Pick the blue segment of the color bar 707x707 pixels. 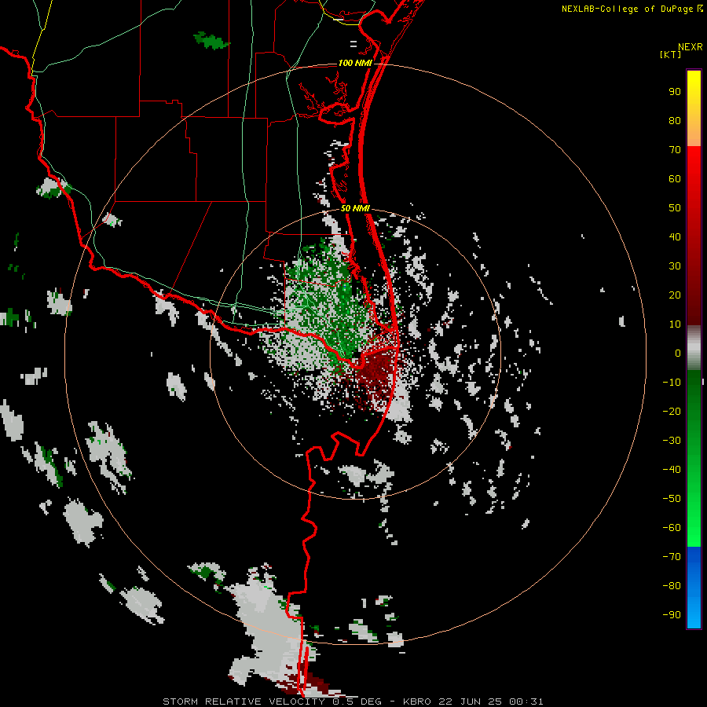tap(694, 588)
